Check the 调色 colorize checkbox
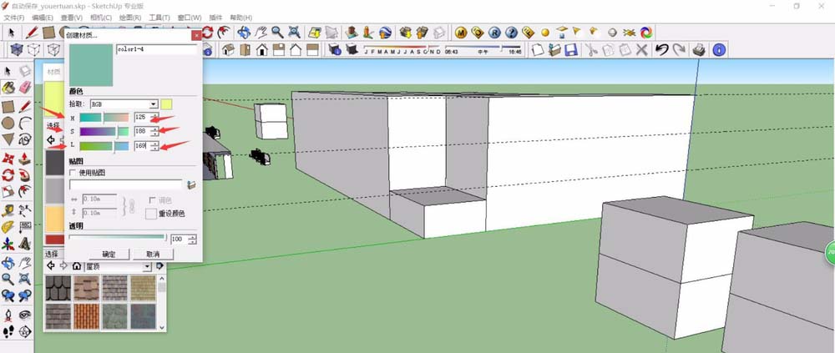The image size is (835, 353). (150, 200)
